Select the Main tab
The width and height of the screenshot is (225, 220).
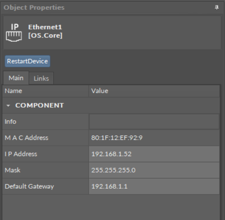tap(16, 78)
